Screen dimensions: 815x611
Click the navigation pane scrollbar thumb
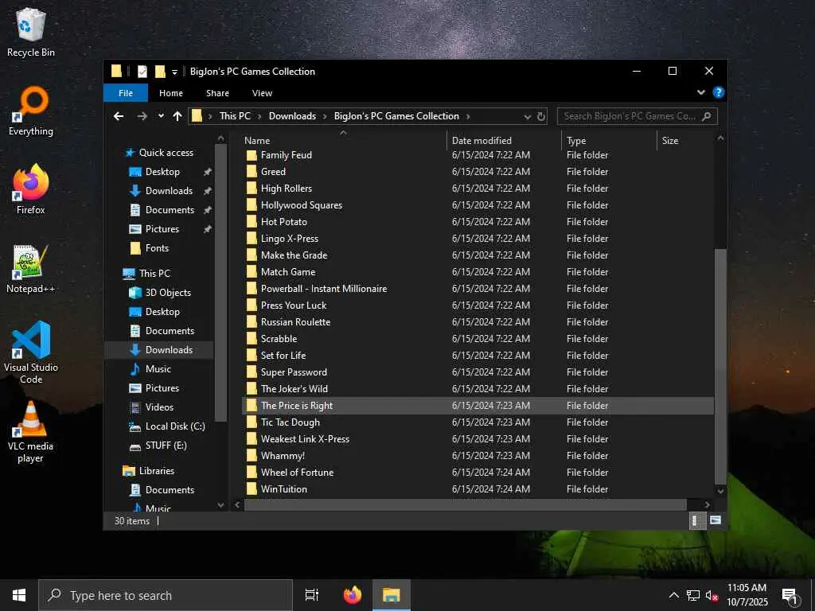220,283
